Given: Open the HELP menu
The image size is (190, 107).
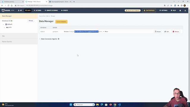Looking at the screenshot, I should [x=173, y=10].
